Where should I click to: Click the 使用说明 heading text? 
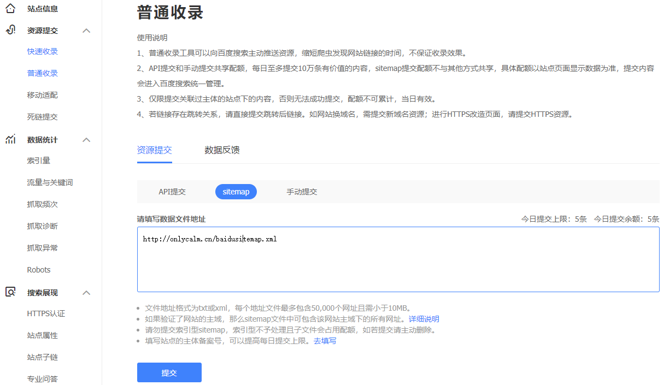click(x=152, y=38)
